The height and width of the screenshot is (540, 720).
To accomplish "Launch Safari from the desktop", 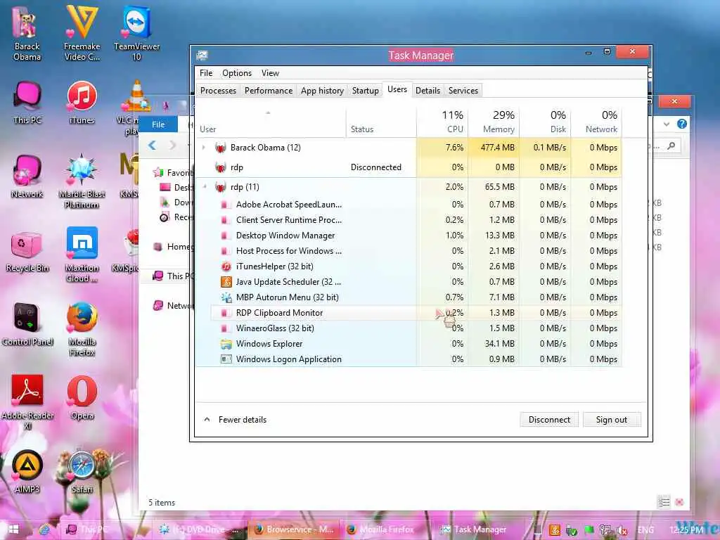I will pyautogui.click(x=82, y=472).
